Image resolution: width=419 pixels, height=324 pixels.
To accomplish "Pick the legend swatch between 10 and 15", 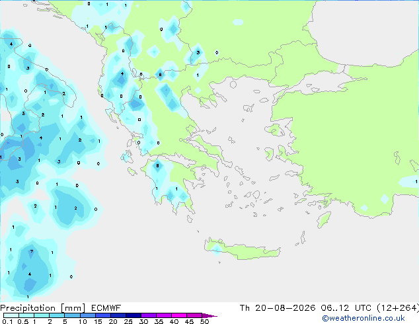I will tap(87, 315).
